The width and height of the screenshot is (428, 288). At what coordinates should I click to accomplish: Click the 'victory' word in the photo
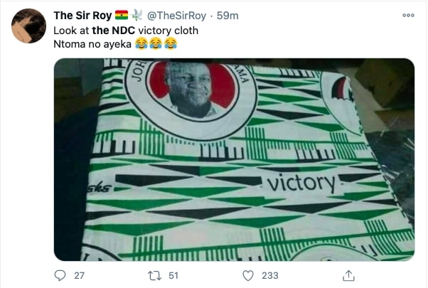301,183
